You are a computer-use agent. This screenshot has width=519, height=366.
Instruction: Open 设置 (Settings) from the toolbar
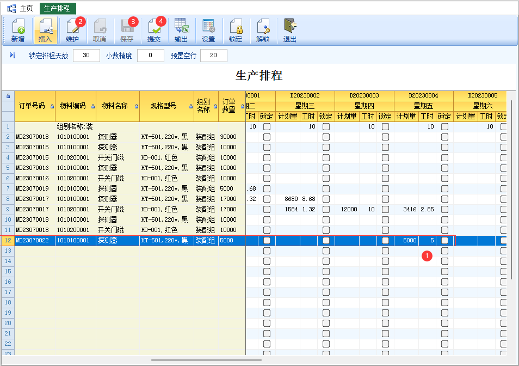pyautogui.click(x=208, y=30)
